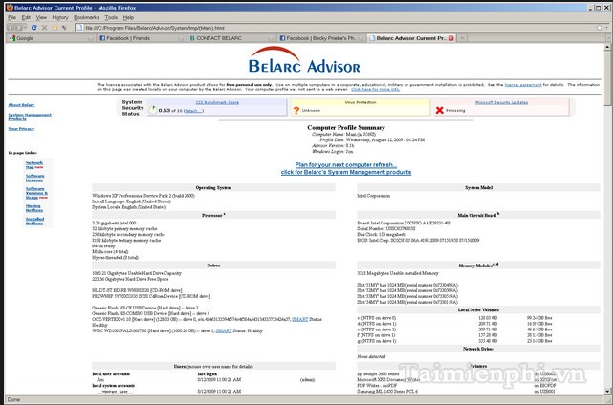Open the History menu

coord(60,17)
